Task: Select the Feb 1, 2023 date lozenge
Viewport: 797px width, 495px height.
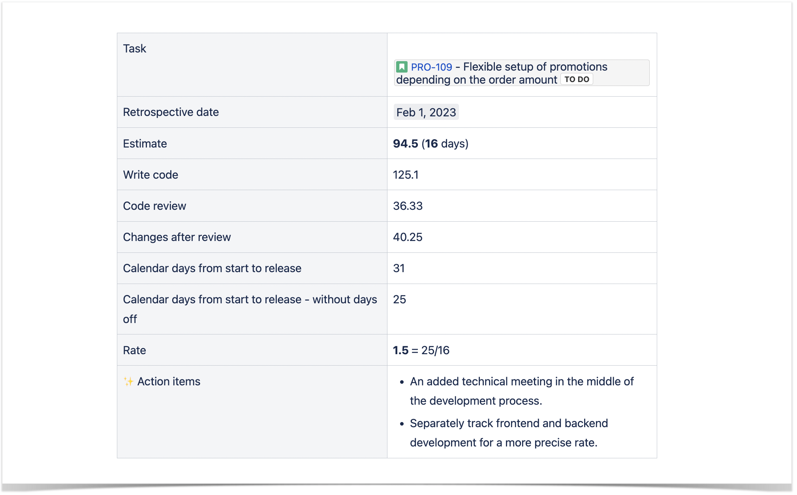Action: (x=426, y=112)
